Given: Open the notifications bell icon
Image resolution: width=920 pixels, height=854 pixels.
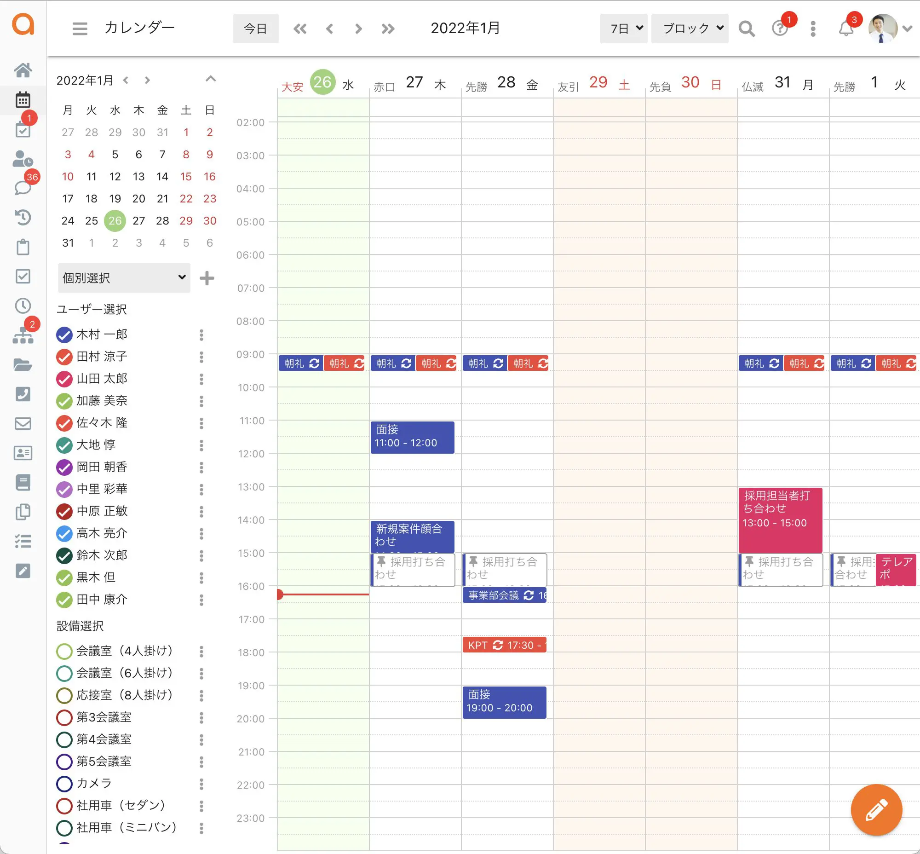Looking at the screenshot, I should [845, 29].
